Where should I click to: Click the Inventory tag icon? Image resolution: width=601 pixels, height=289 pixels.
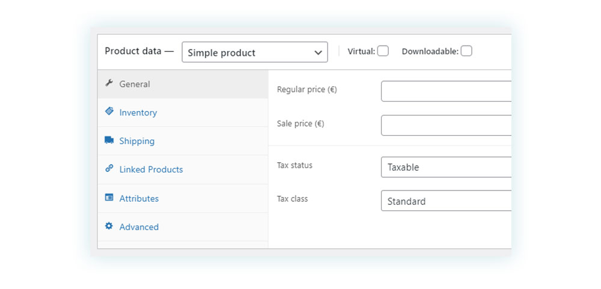(109, 111)
